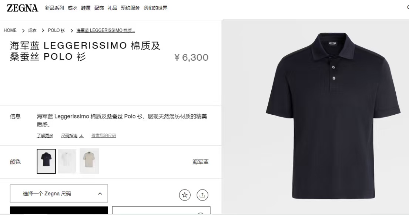
Task: Open the 鞋履 menu
Action: click(86, 8)
